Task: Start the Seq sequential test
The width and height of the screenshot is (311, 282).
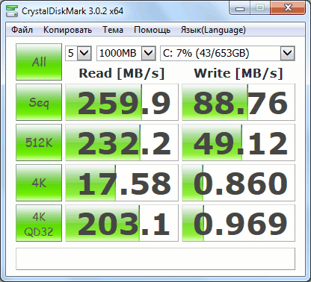Action: tap(39, 102)
